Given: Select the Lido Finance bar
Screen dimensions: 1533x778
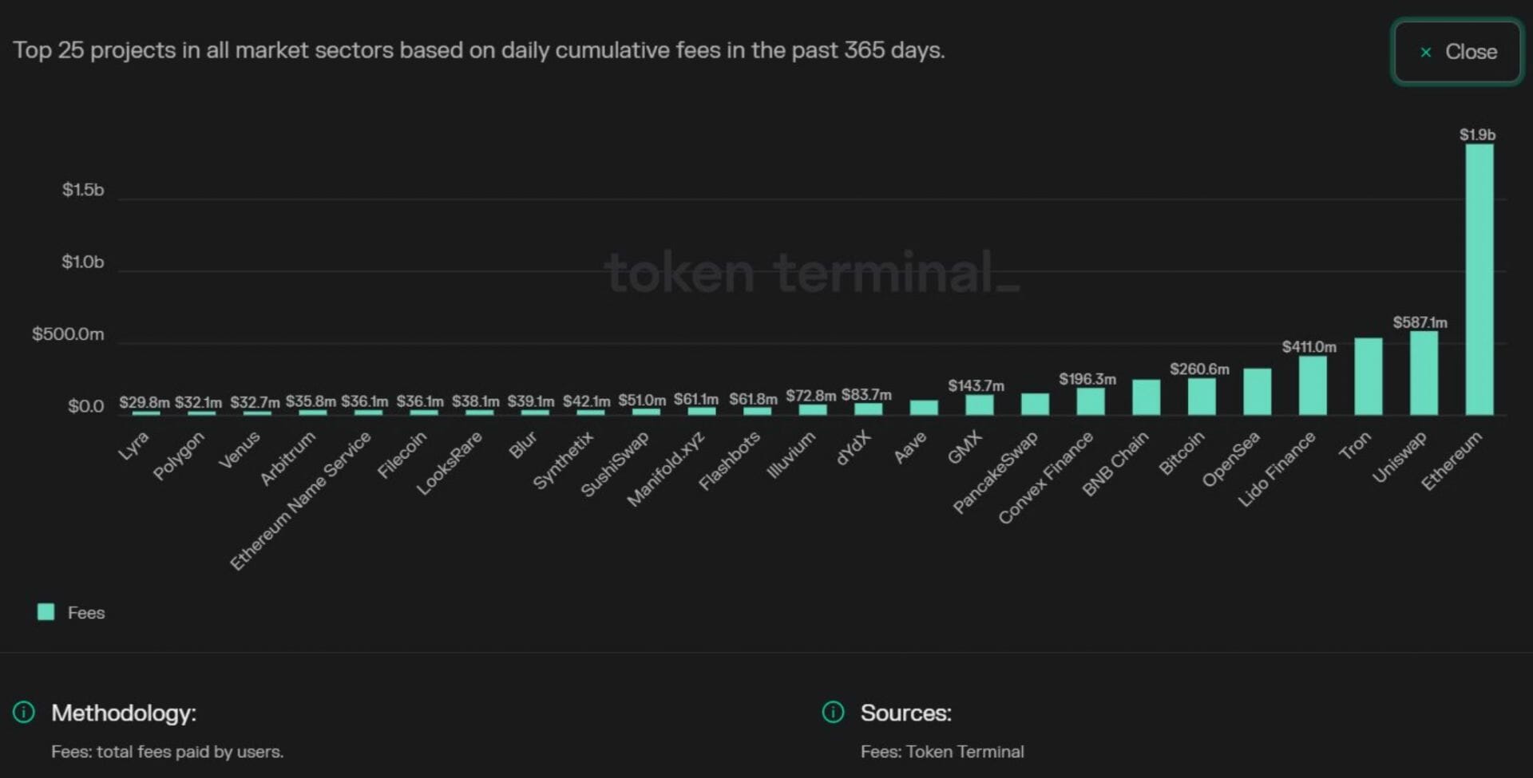Looking at the screenshot, I should (1313, 385).
